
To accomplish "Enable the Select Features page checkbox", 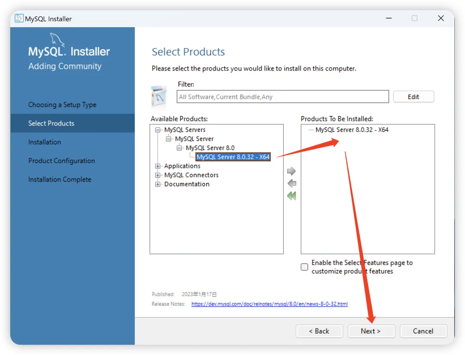I will point(304,267).
